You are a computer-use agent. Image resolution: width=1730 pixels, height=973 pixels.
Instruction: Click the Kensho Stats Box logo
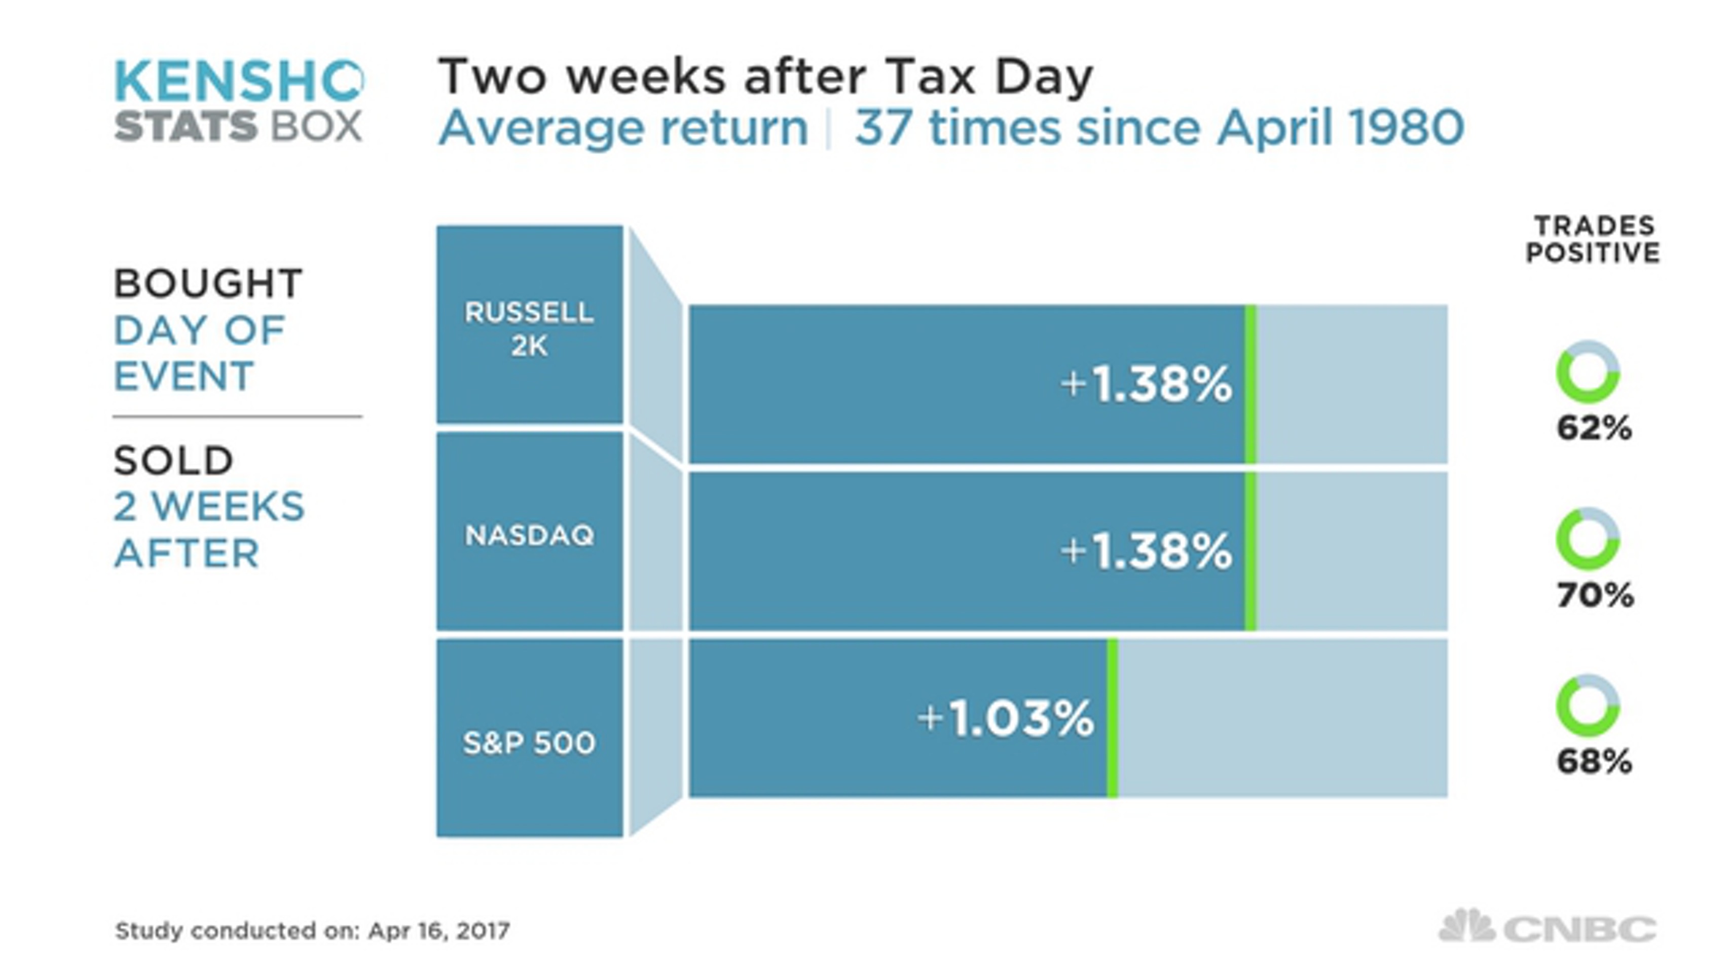(238, 101)
